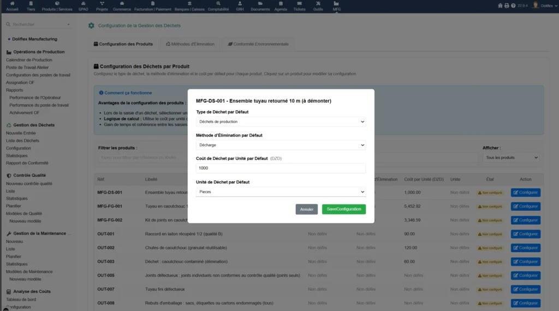Click the Coût de Déchet par Unité field
The height and width of the screenshot is (311, 559).
[x=281, y=168]
